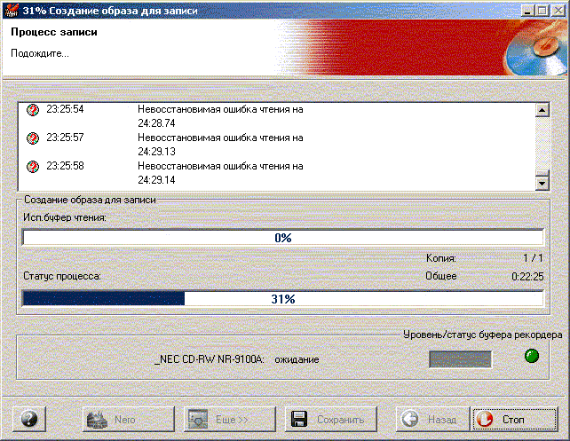Stop the process with Стоп button

(514, 419)
